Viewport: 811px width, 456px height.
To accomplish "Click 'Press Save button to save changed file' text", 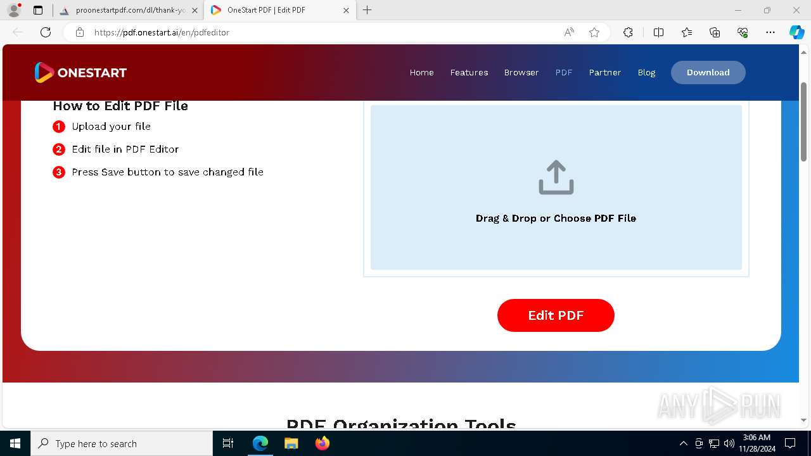I will [167, 172].
